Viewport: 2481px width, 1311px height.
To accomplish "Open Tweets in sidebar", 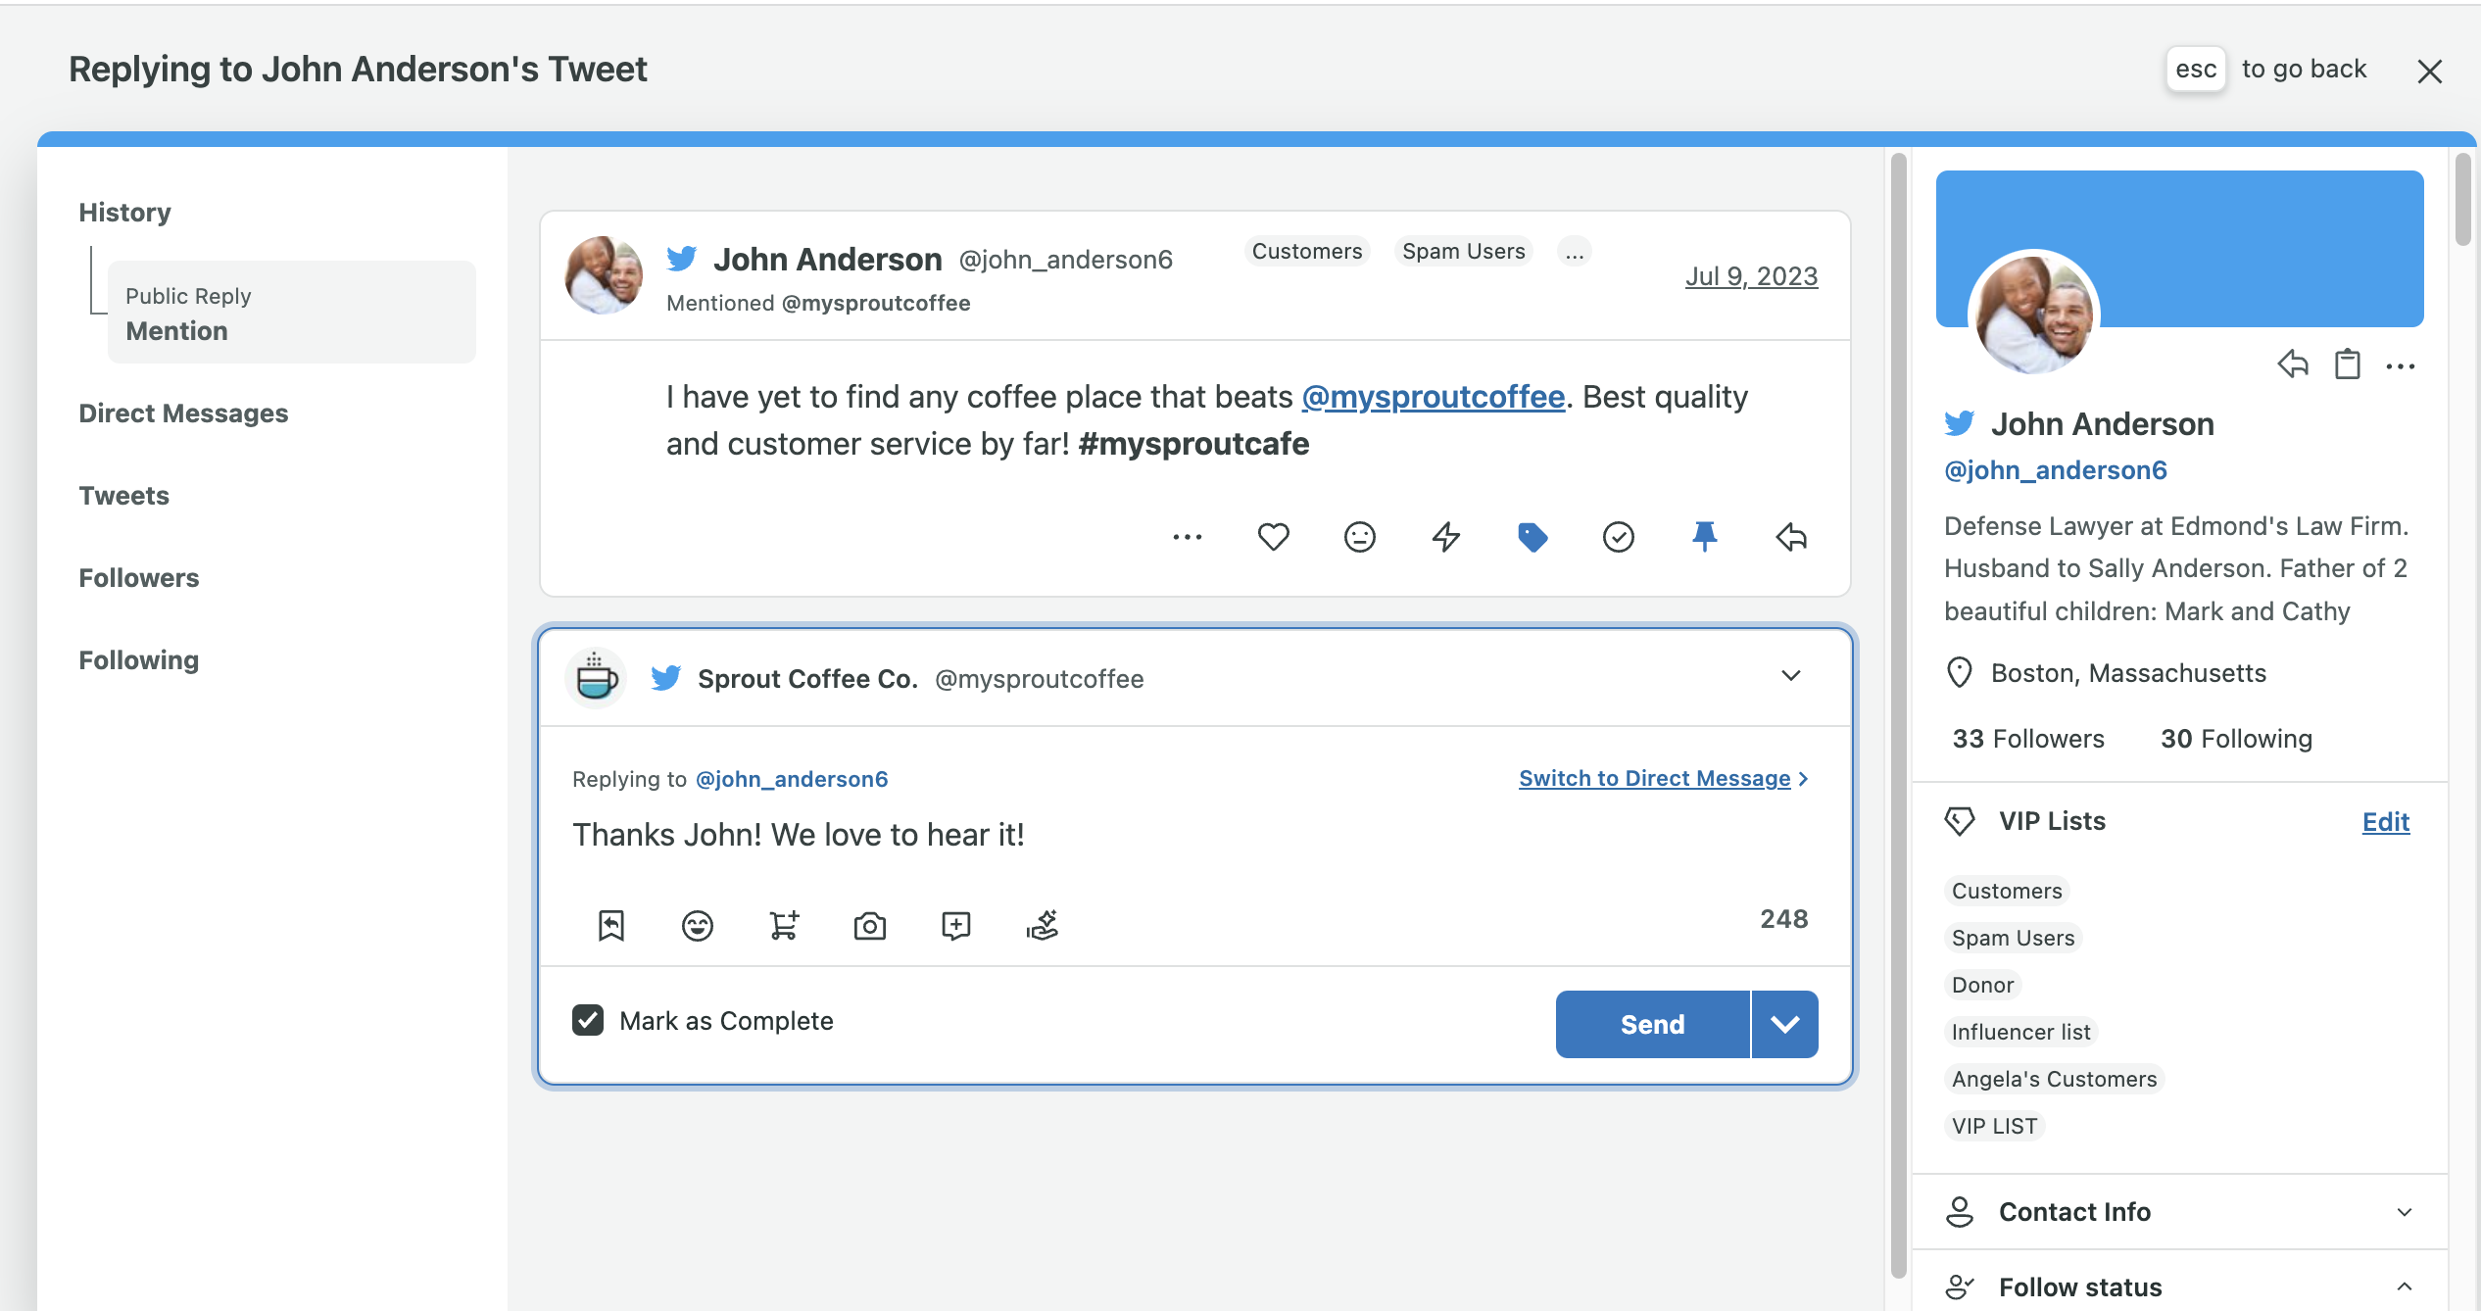I will [123, 496].
